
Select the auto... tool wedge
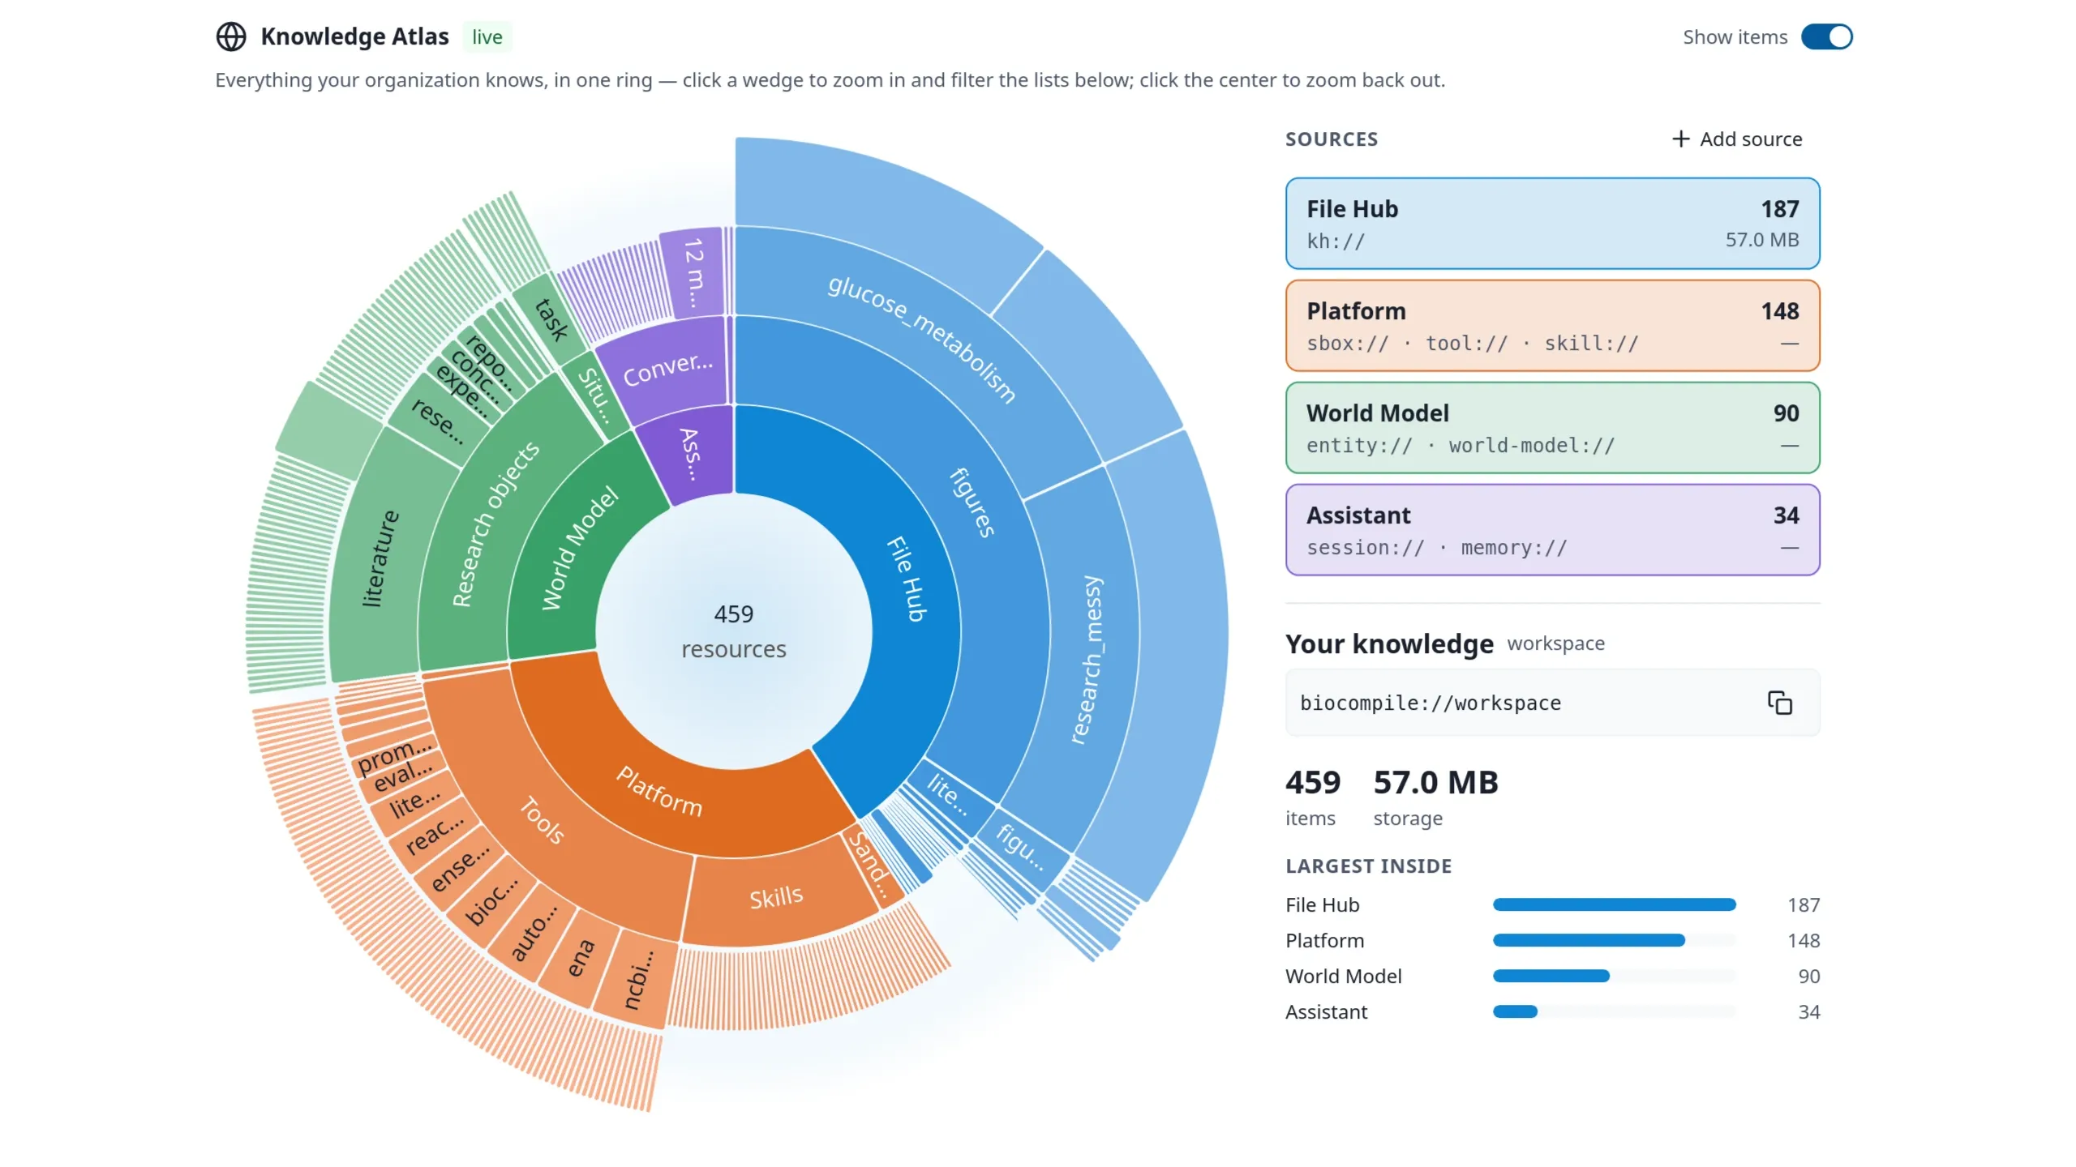click(x=534, y=932)
